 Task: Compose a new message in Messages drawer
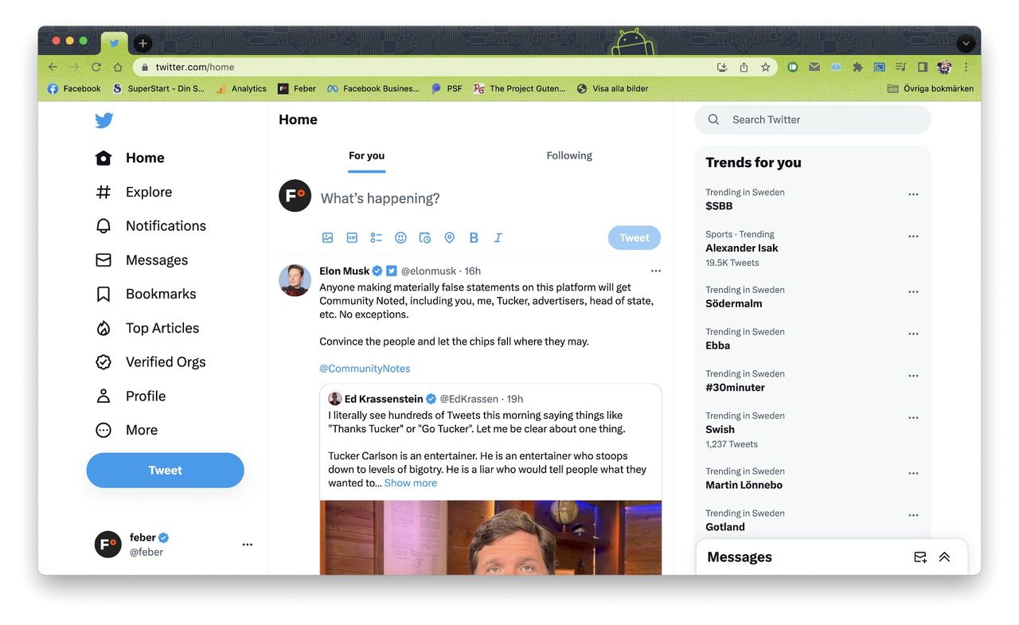(920, 557)
